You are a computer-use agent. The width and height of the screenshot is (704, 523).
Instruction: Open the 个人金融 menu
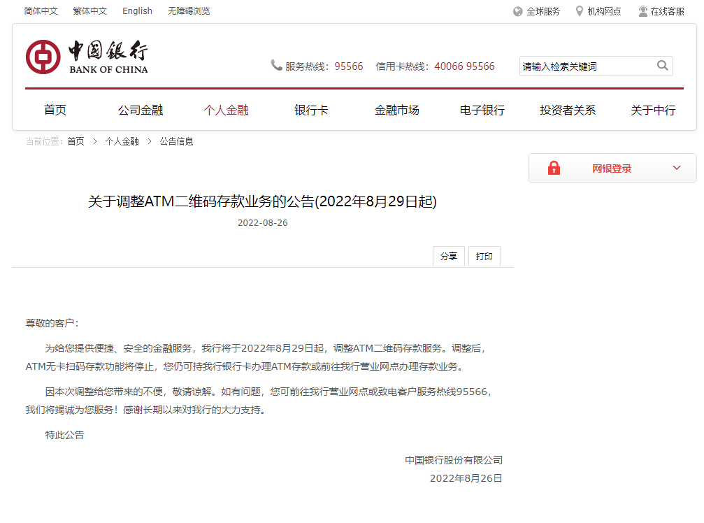pos(226,110)
